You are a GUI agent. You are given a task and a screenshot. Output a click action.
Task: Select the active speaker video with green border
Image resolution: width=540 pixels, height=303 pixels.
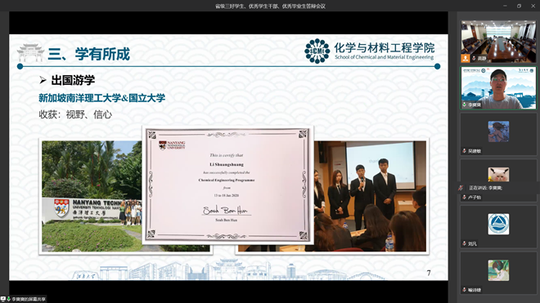[498, 88]
